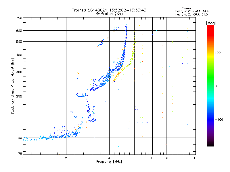Select the 'RwPretec (8p)' subtitle
The image size is (230, 172).
tap(109, 14)
